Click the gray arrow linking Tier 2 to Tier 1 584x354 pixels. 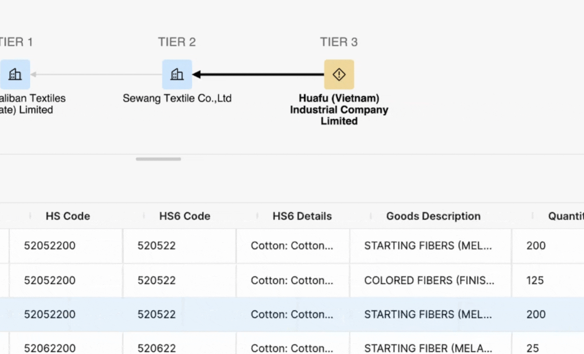pos(96,74)
